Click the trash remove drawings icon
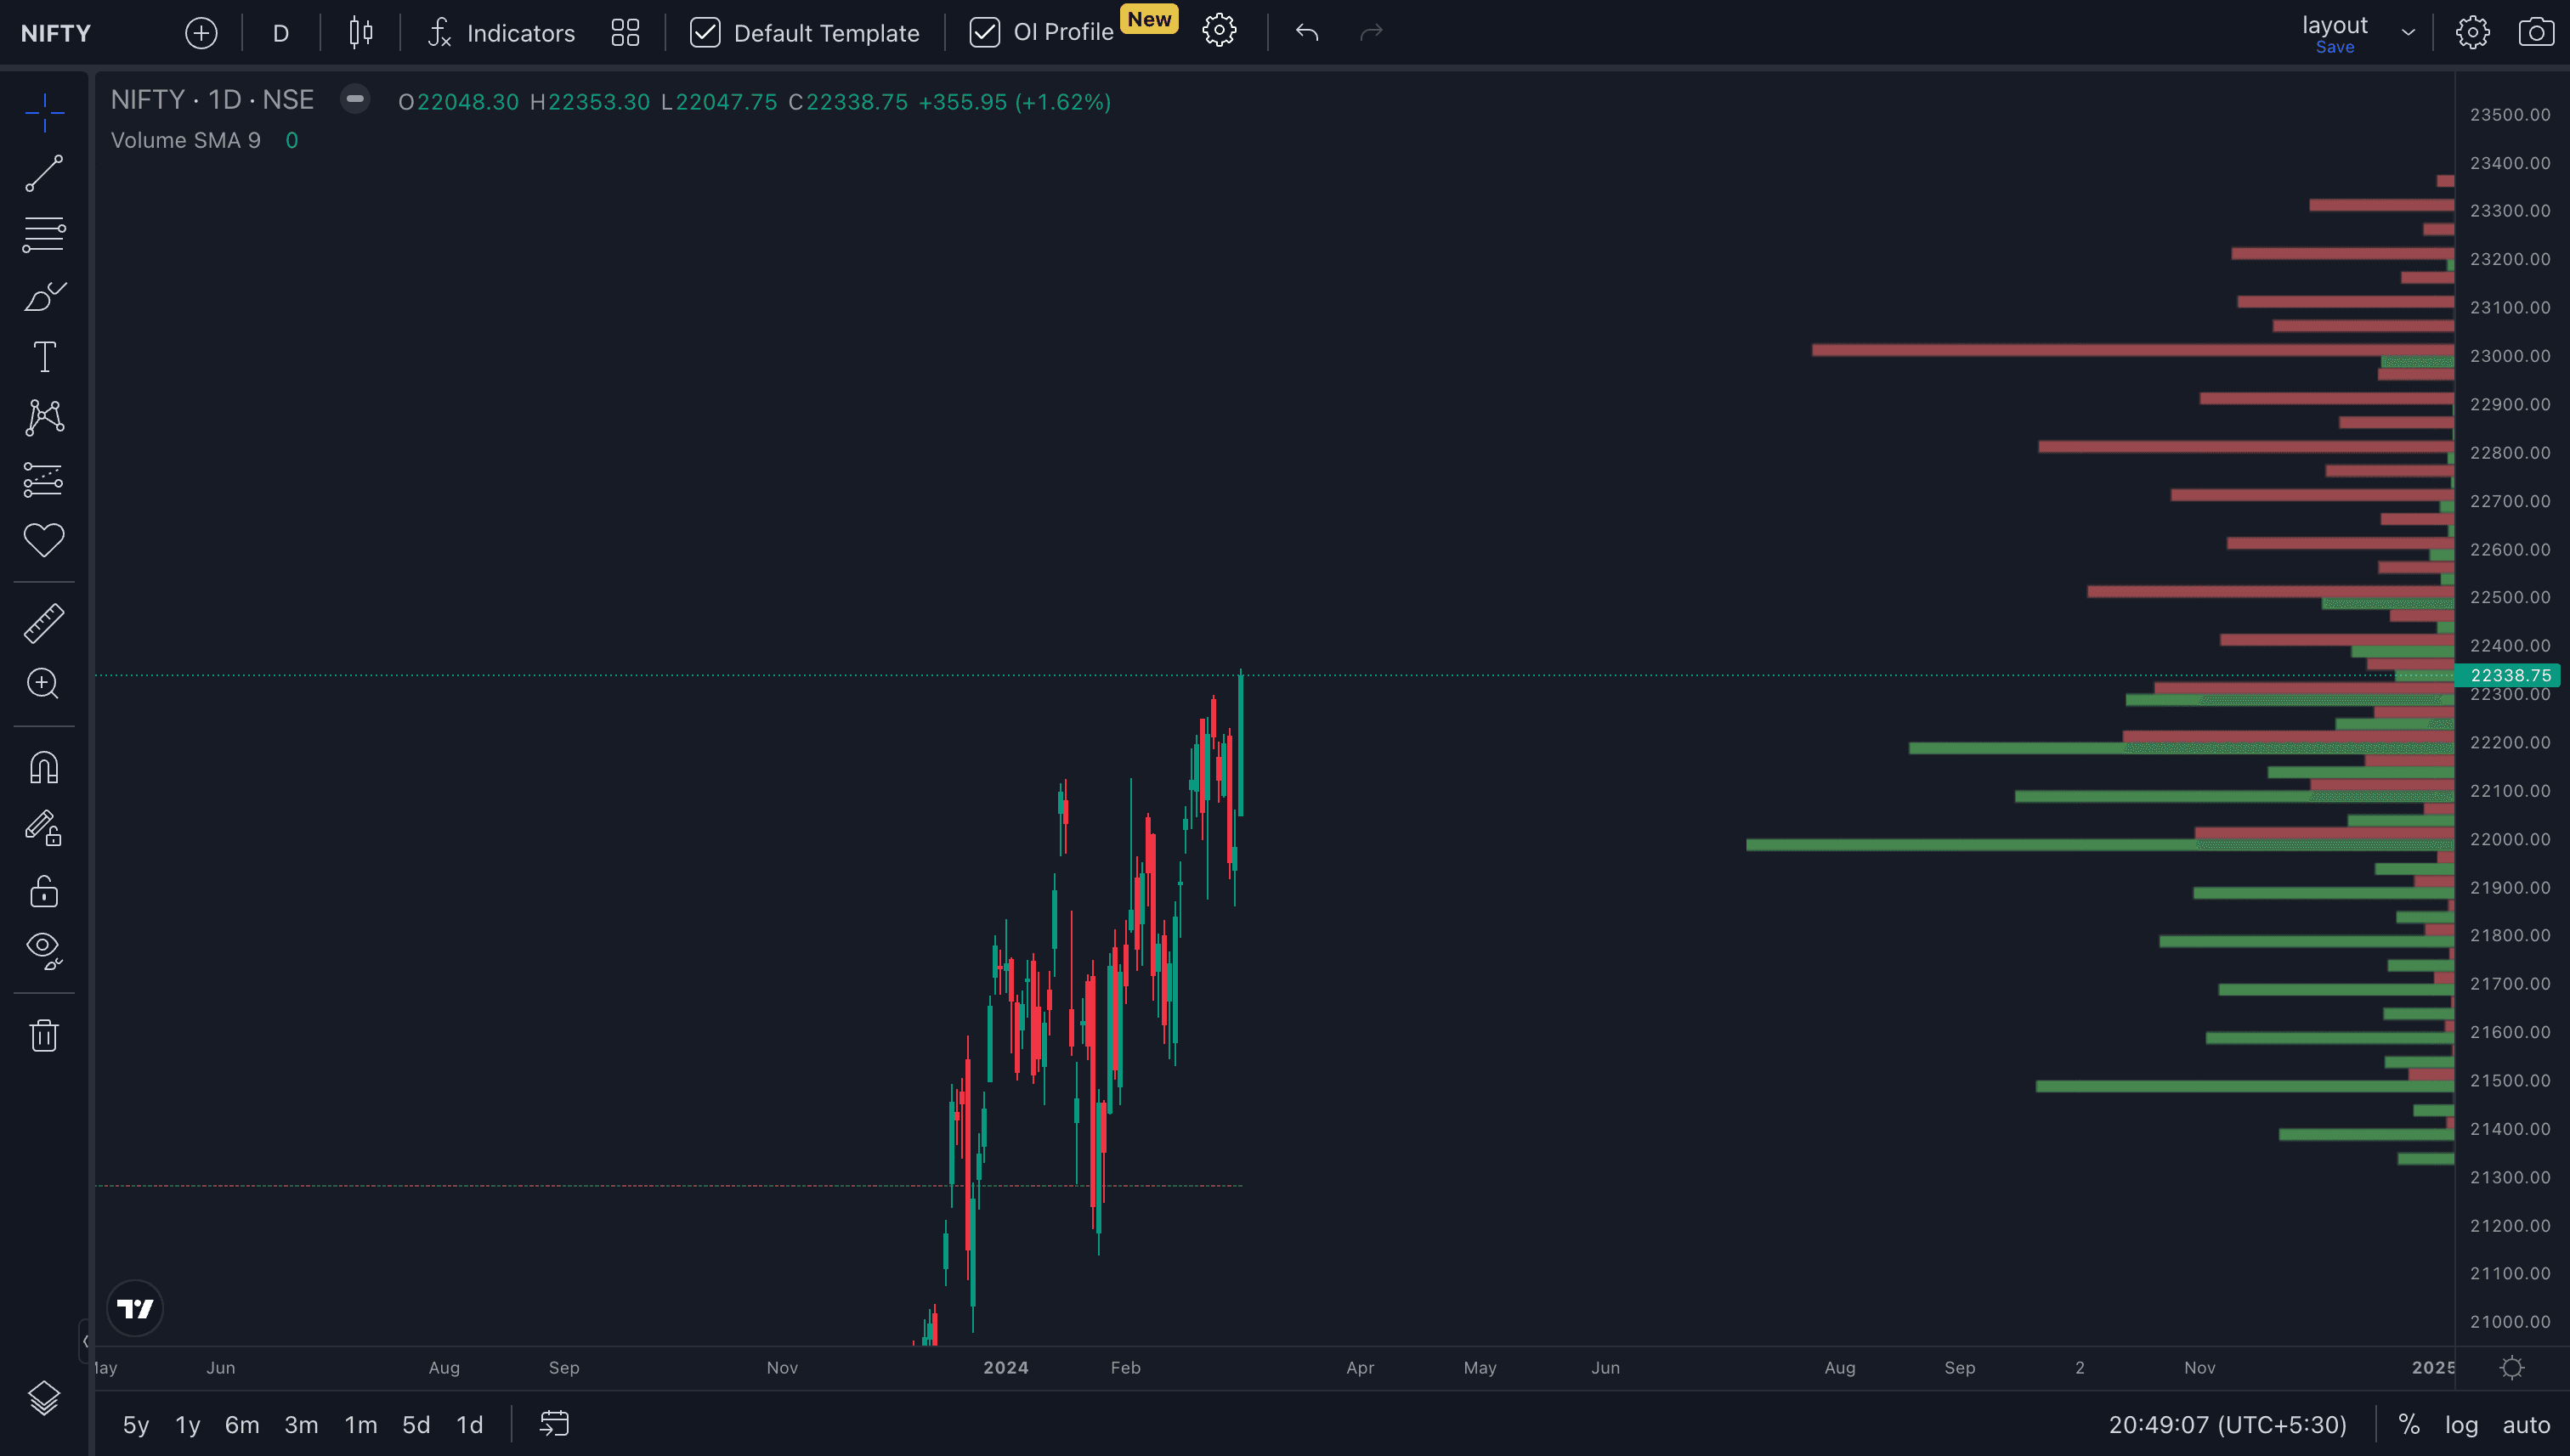This screenshot has width=2570, height=1456. coord(44,1035)
